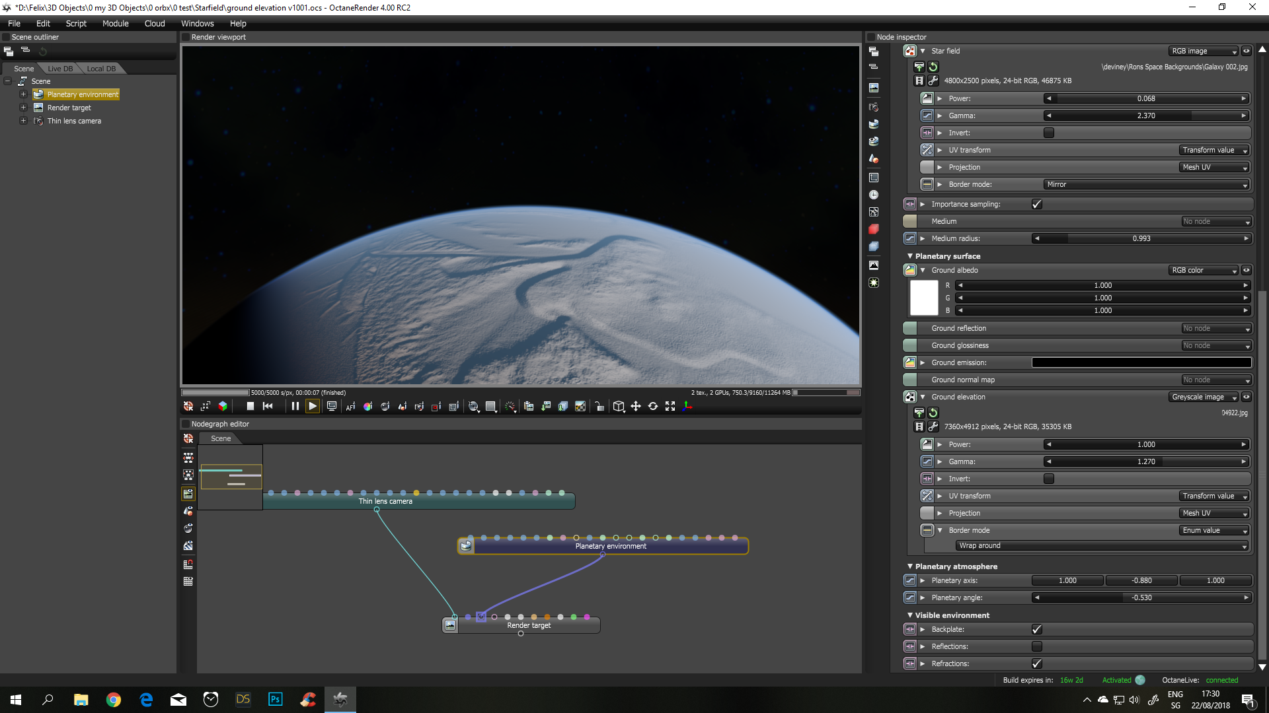The height and width of the screenshot is (713, 1269).
Task: Stop the render with the stop button
Action: [x=250, y=407]
